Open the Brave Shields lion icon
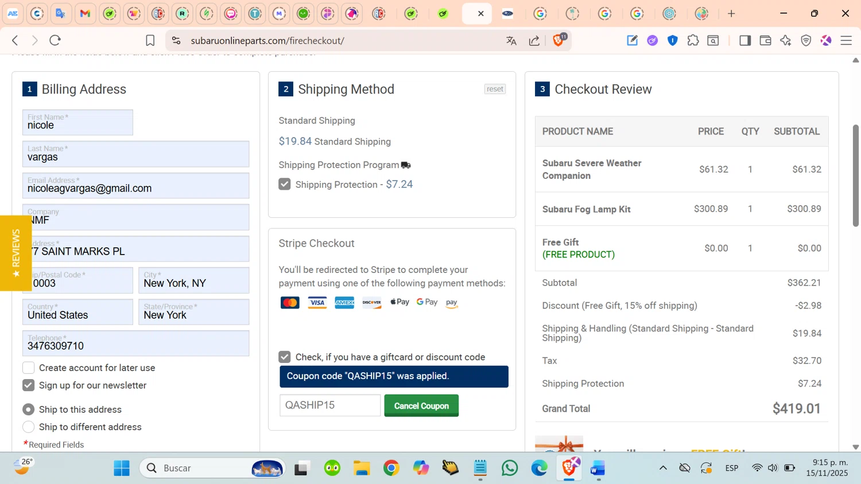 559,40
